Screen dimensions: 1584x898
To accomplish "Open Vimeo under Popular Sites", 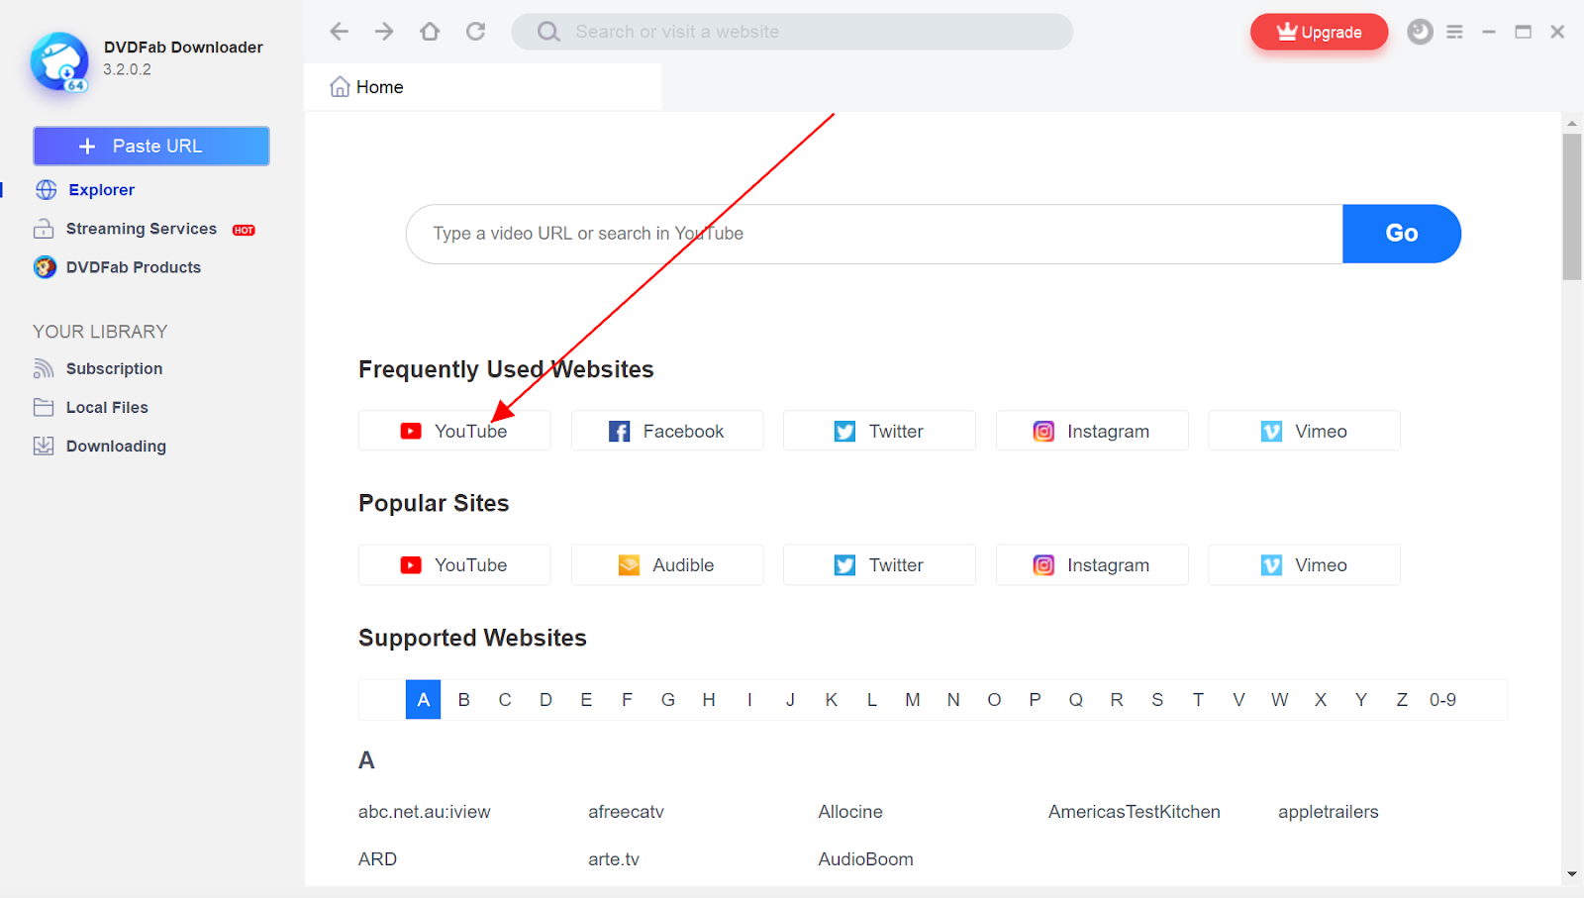I will pyautogui.click(x=1304, y=564).
